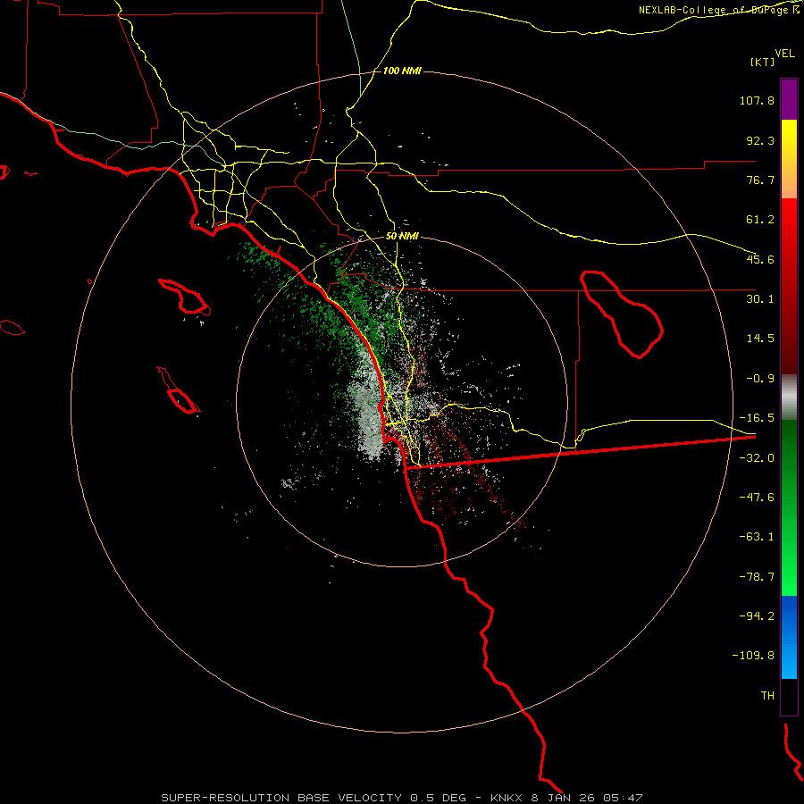Viewport: 804px width, 804px height.
Task: Click the 14.5 velocity scale value
Action: [x=760, y=339]
